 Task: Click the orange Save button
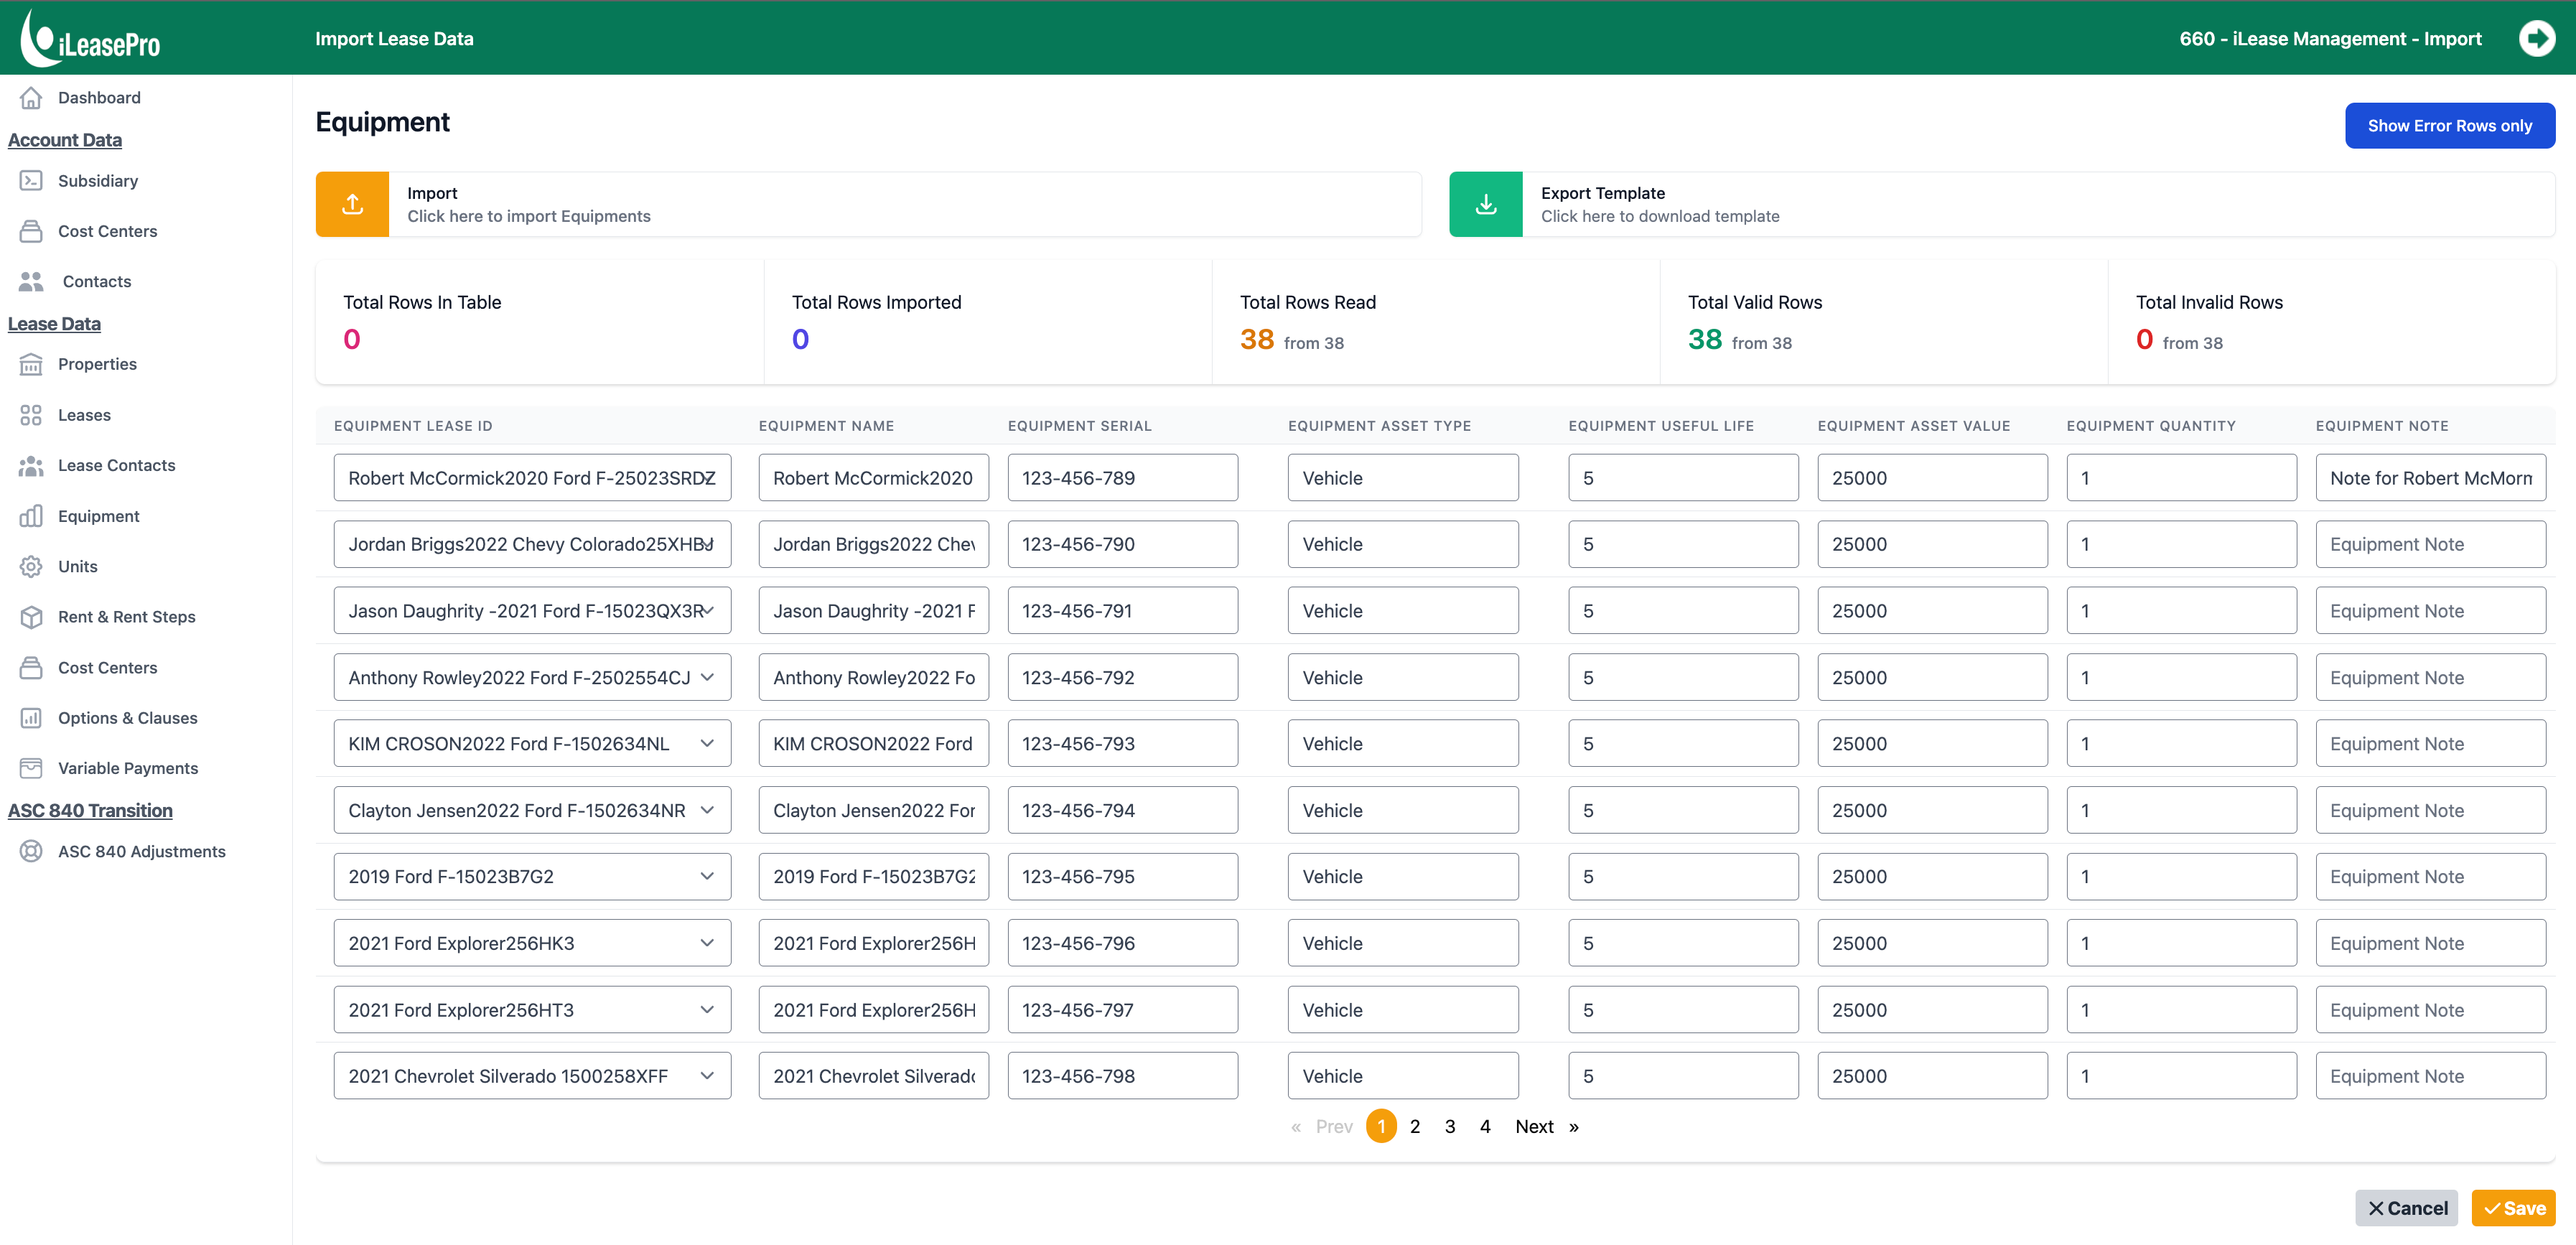2513,1208
